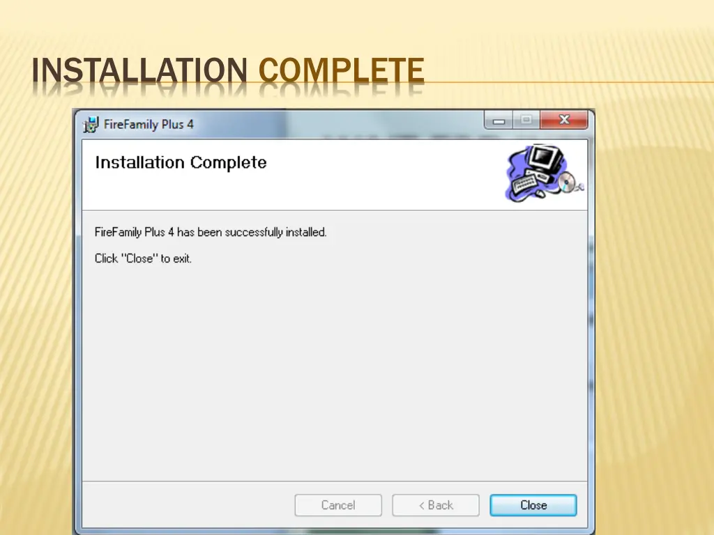This screenshot has height=535, width=714.
Task: Click the Cancel button
Action: 338,505
